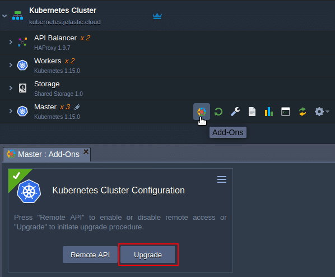The width and height of the screenshot is (335, 277).
Task: Click the kubernetes.jelastic.cloud domain text
Action: 65,22
